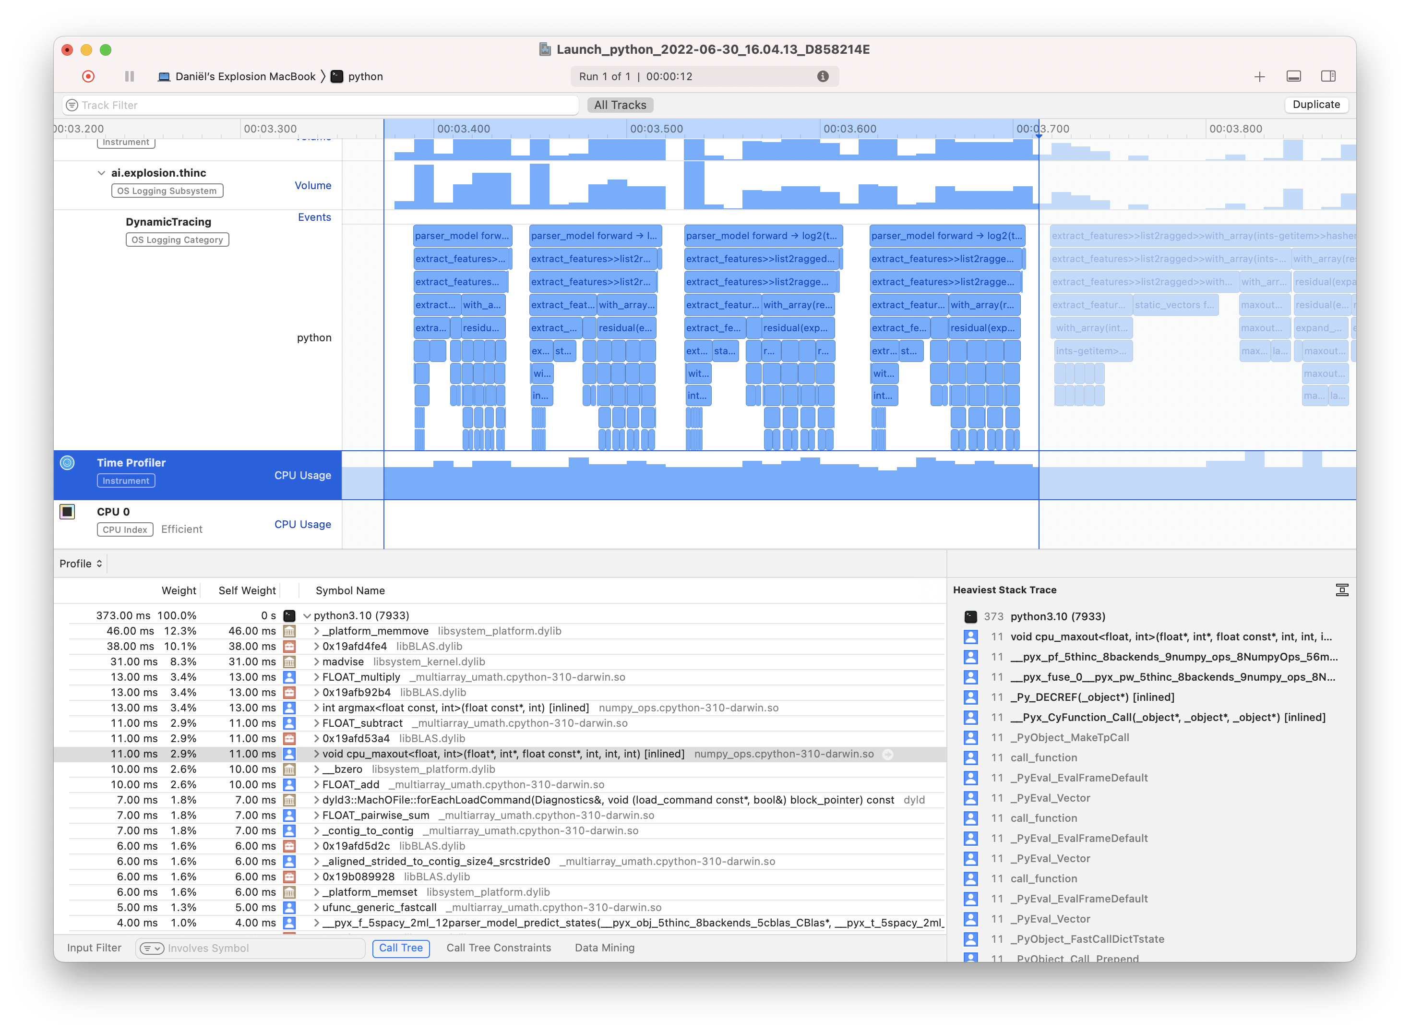This screenshot has height=1033, width=1410.
Task: Open Involves Symbol filter type dropdown
Action: [151, 948]
